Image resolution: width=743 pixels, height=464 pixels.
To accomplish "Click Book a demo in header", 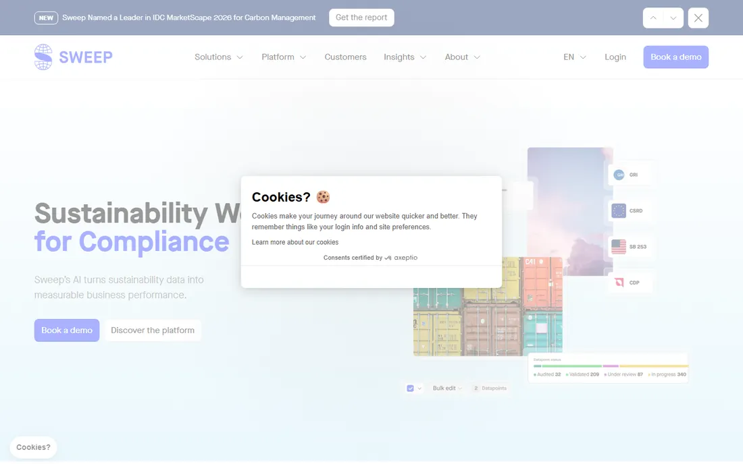I will point(675,57).
